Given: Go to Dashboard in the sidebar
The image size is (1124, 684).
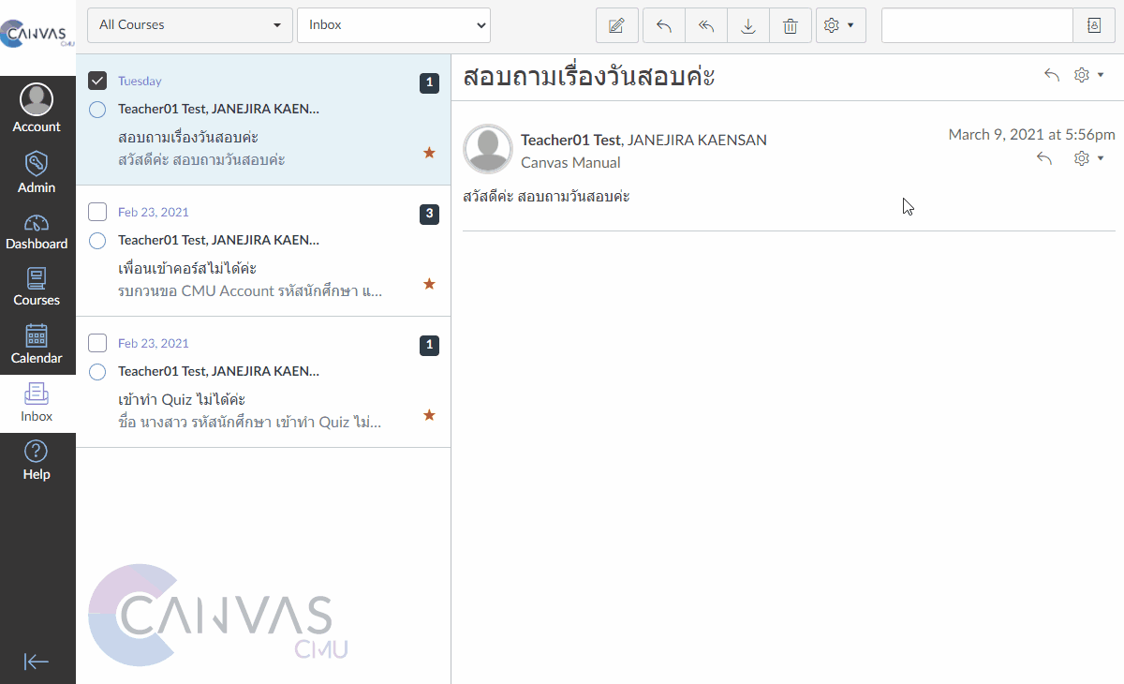Looking at the screenshot, I should 37,231.
